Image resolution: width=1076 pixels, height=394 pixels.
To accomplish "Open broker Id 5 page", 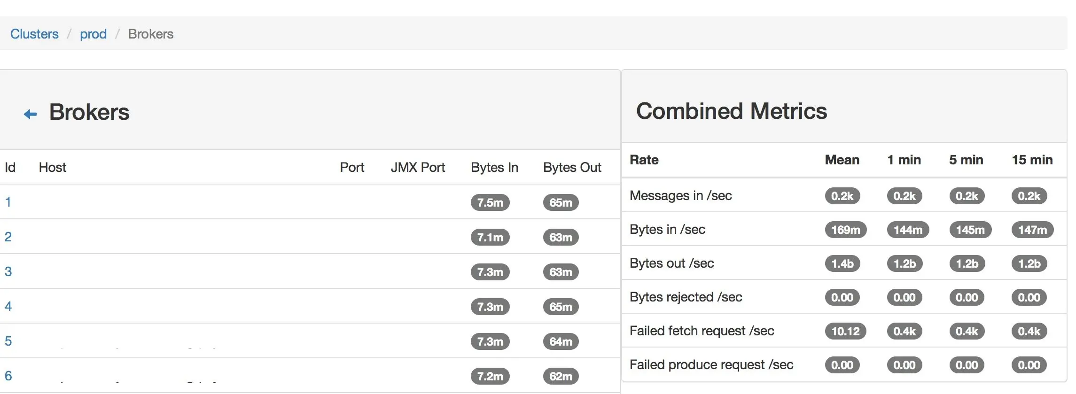I will pyautogui.click(x=8, y=341).
